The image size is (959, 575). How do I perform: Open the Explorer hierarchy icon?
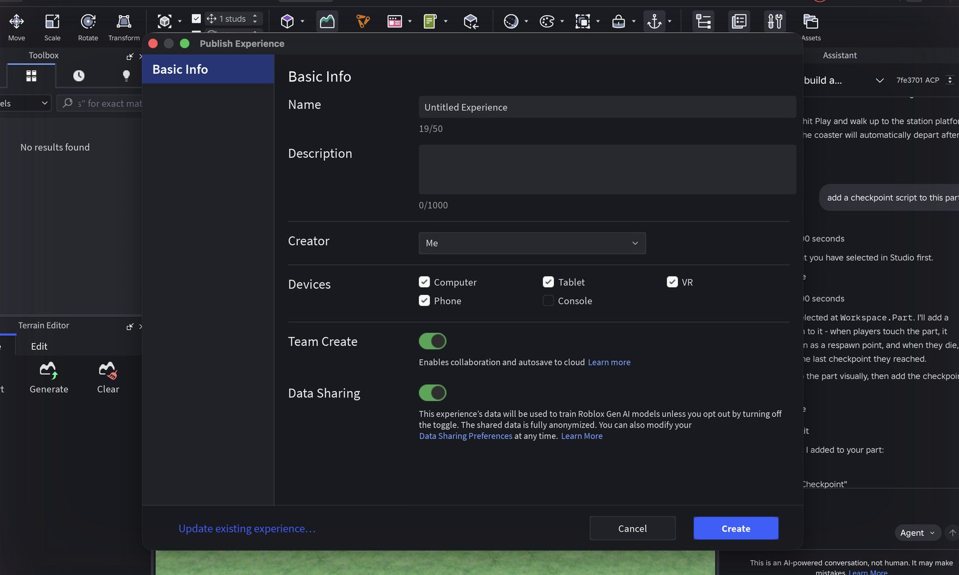703,22
